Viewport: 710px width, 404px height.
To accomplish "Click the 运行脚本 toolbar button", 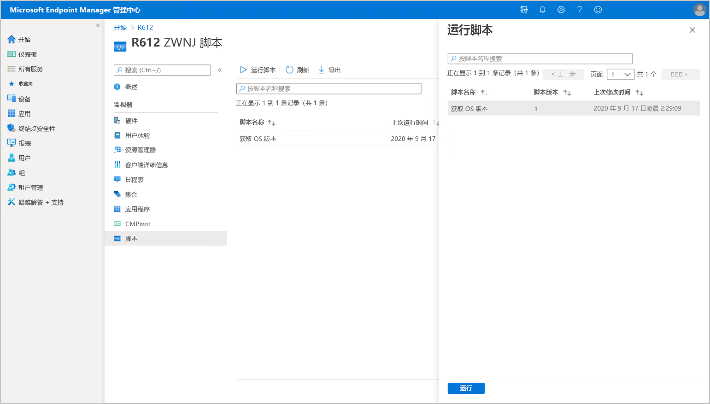I will pos(258,70).
